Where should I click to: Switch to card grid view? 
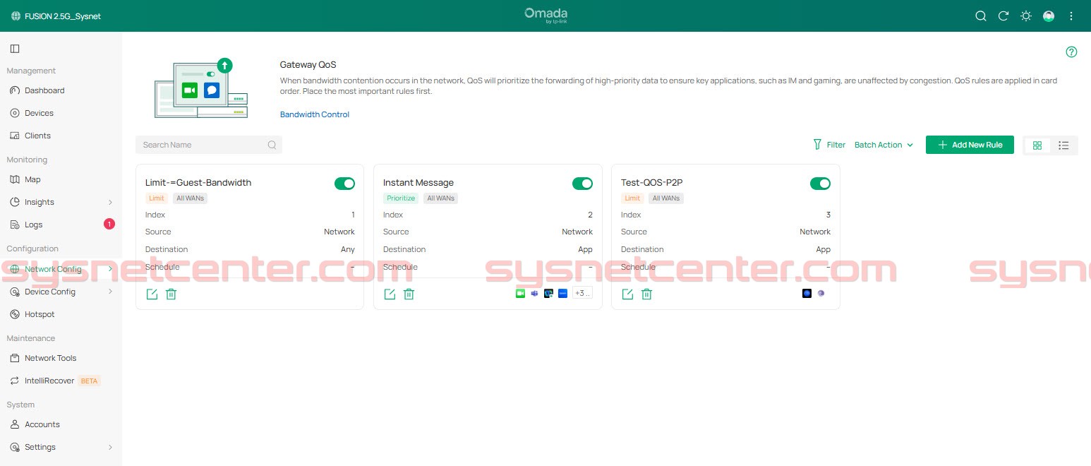tap(1037, 145)
